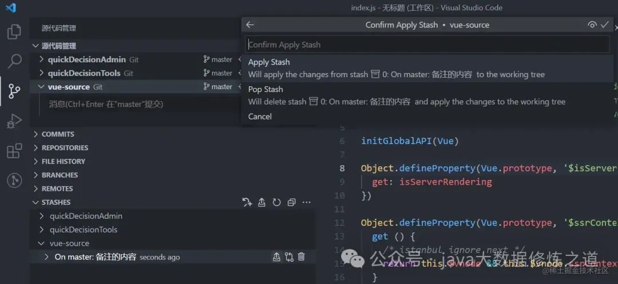This screenshot has width=618, height=284.
Task: Open the GitLens view in activity bar
Action: 14,181
